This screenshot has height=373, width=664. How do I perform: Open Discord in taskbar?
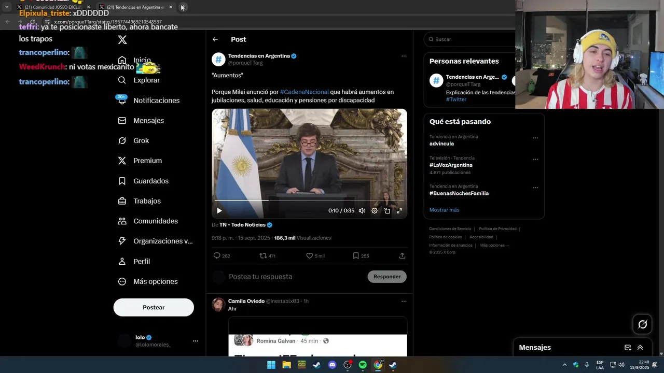point(332,365)
